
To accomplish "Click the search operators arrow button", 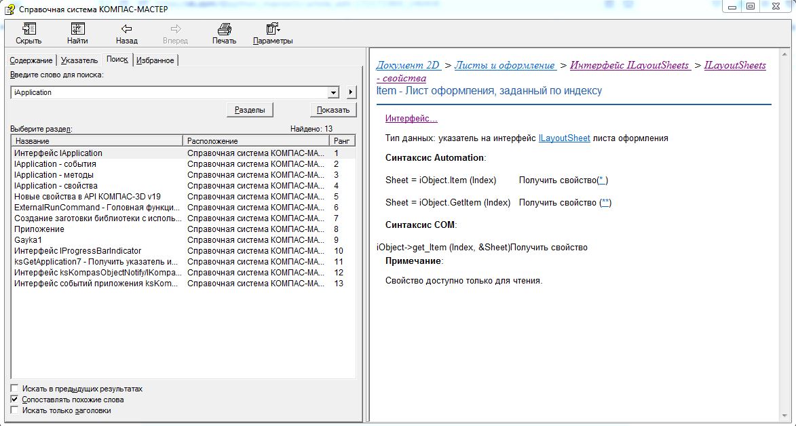I will coord(352,92).
